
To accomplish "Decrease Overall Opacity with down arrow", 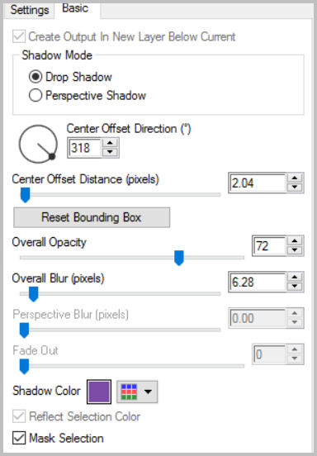I will (x=295, y=250).
